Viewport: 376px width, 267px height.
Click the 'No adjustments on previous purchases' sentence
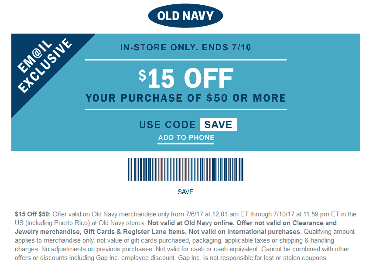(x=97, y=249)
